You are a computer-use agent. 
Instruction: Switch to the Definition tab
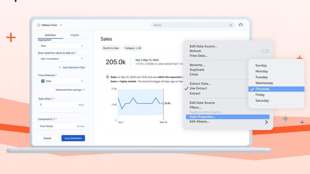[50, 35]
